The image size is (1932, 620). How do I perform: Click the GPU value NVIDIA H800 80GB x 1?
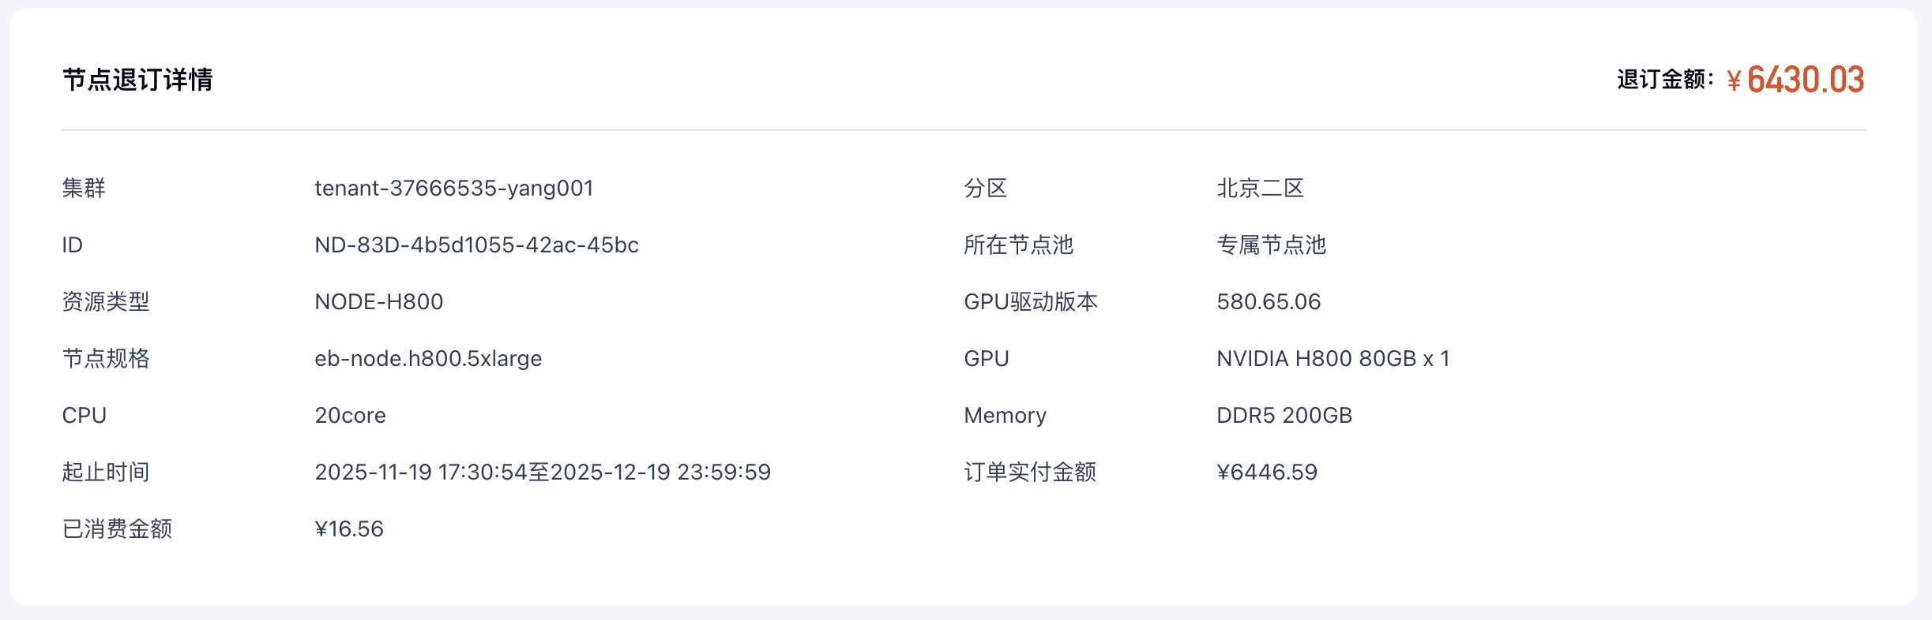point(1332,358)
